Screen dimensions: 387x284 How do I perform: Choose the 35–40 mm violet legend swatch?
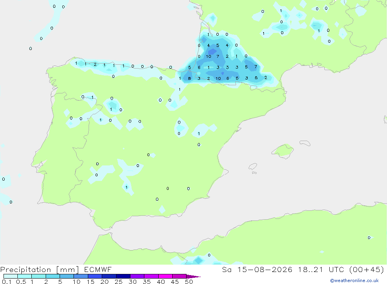click(x=151, y=276)
